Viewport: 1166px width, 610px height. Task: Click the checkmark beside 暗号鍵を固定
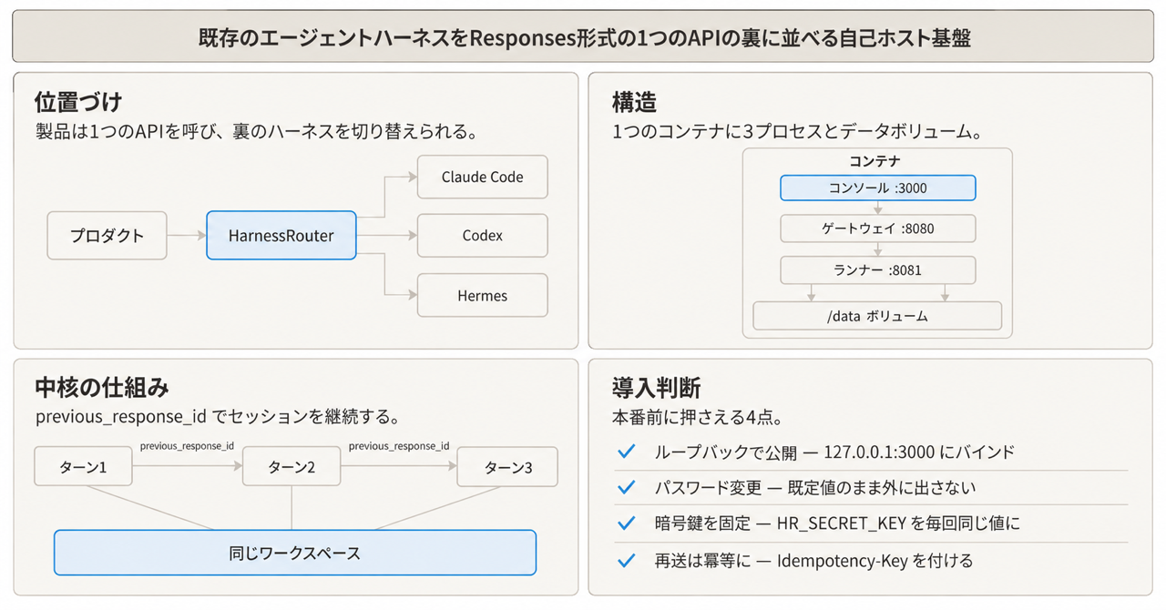tap(626, 524)
